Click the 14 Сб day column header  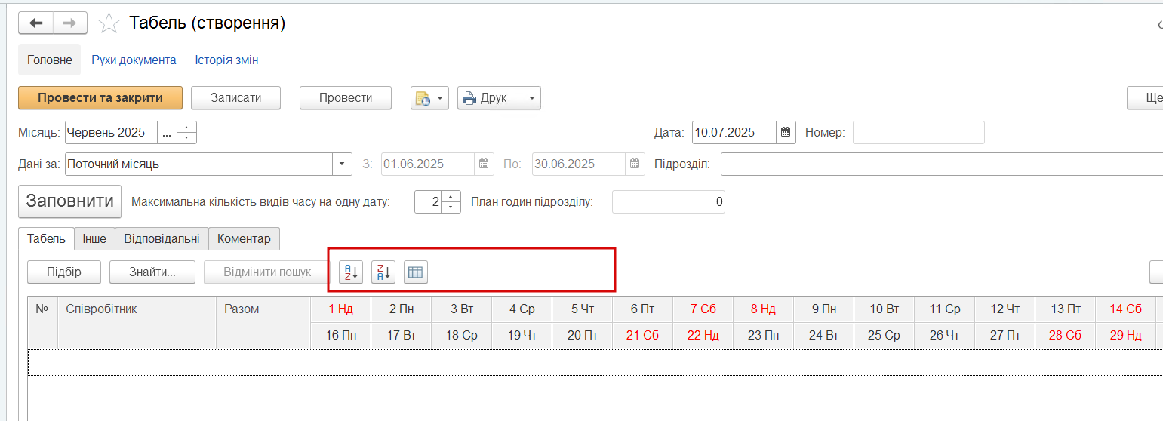point(1126,309)
